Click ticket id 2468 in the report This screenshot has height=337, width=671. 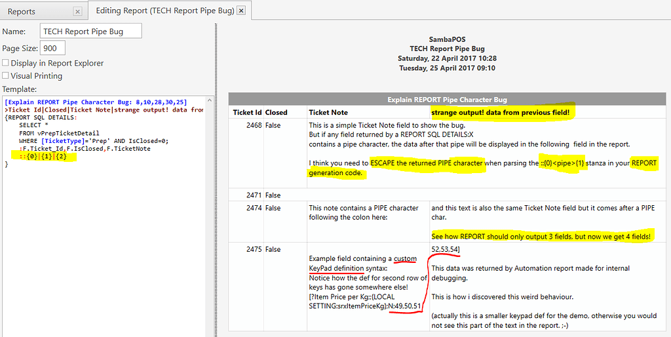tap(254, 126)
